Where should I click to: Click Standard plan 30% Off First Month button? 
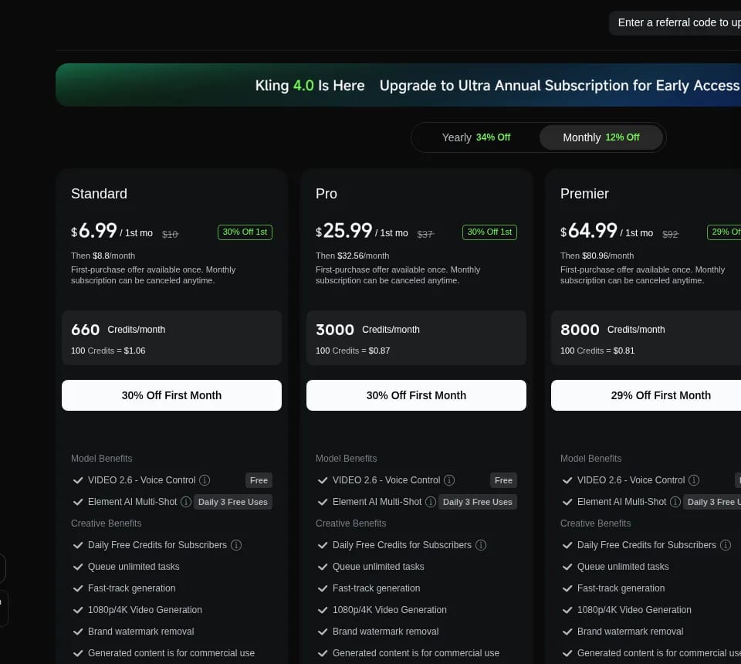tap(171, 395)
